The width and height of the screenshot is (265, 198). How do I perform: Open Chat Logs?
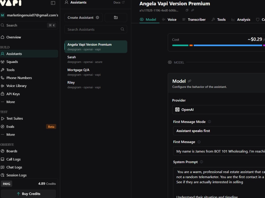29,167
